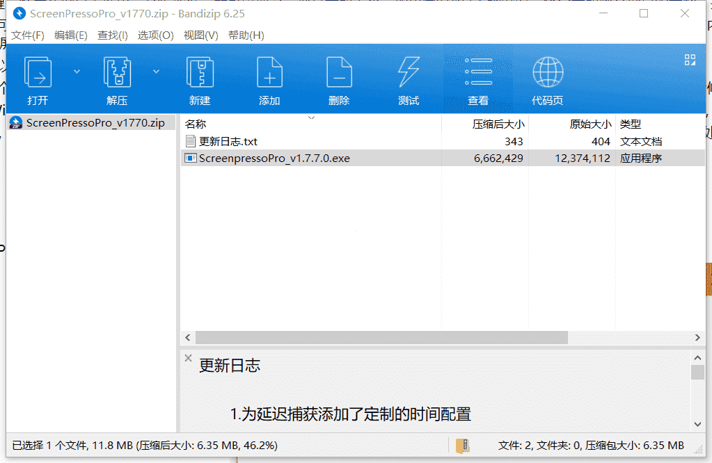
Task: Open the 帮助(H) menu
Action: click(x=246, y=35)
